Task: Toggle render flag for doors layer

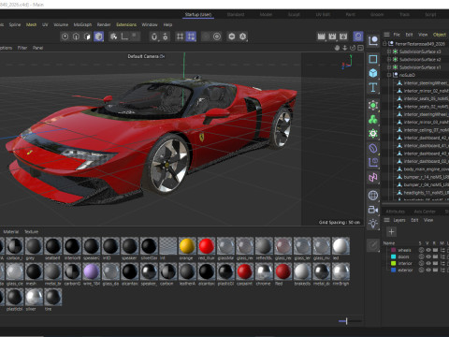Action: click(436, 256)
